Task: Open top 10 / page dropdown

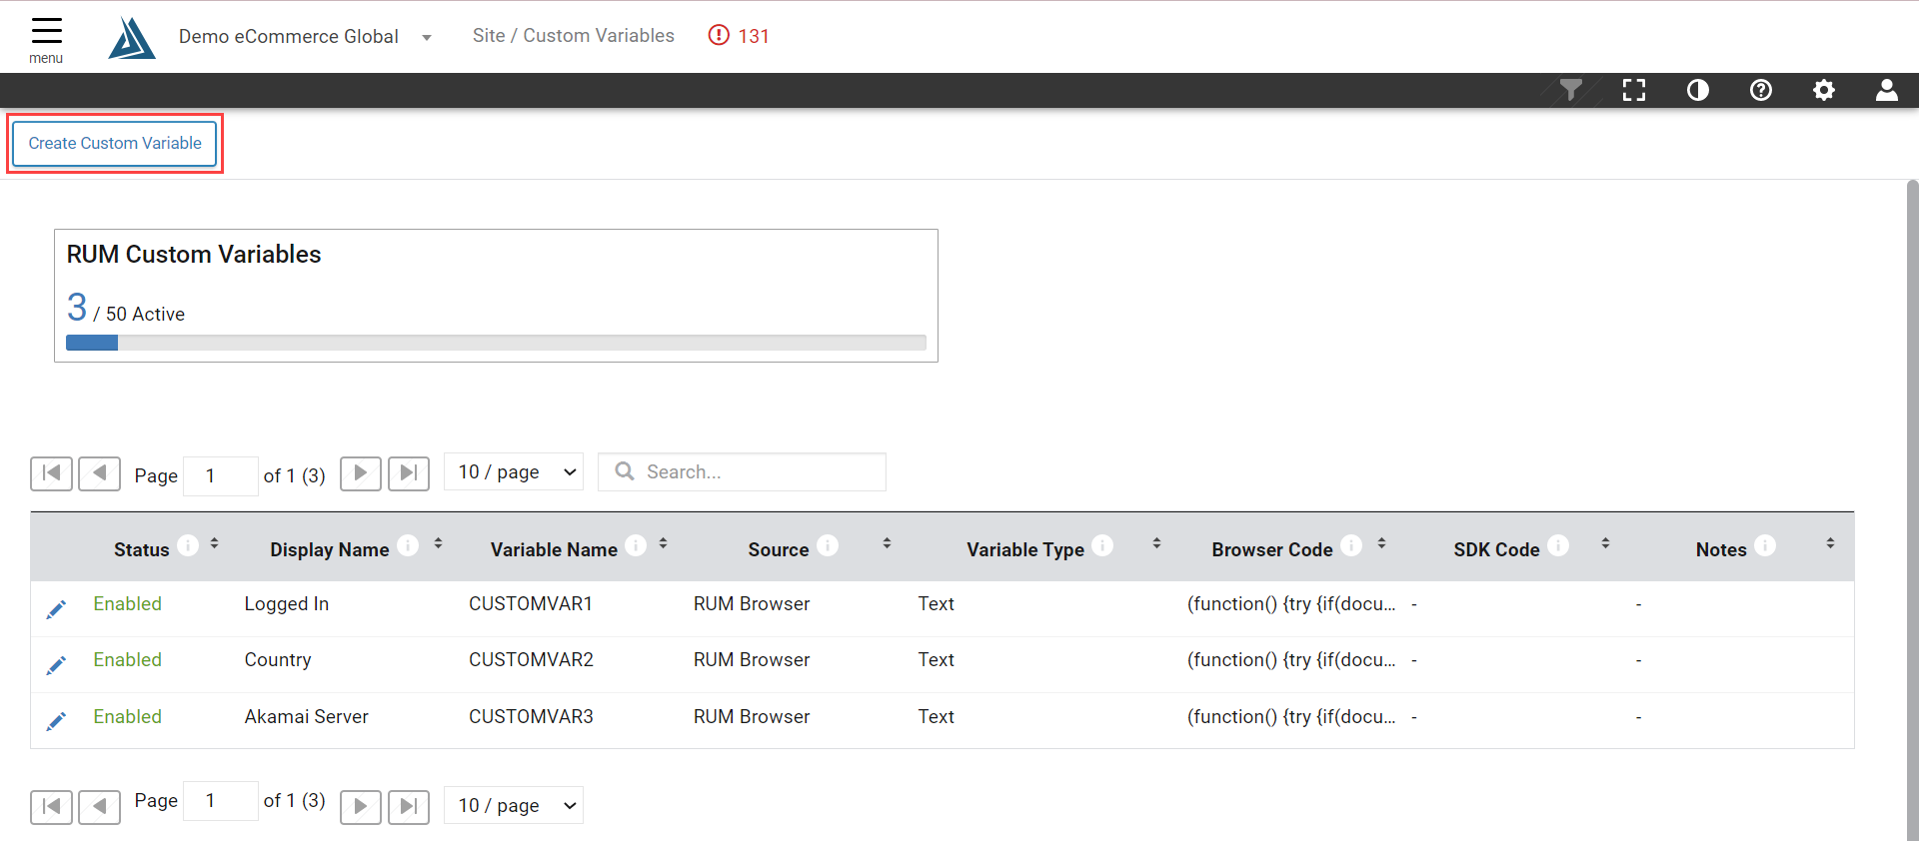Action: click(x=514, y=472)
